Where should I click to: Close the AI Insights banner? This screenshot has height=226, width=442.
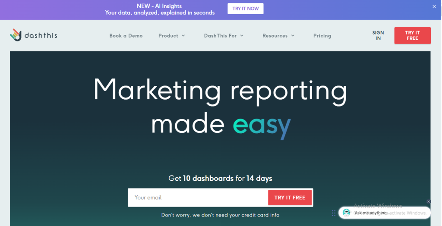pyautogui.click(x=434, y=6)
